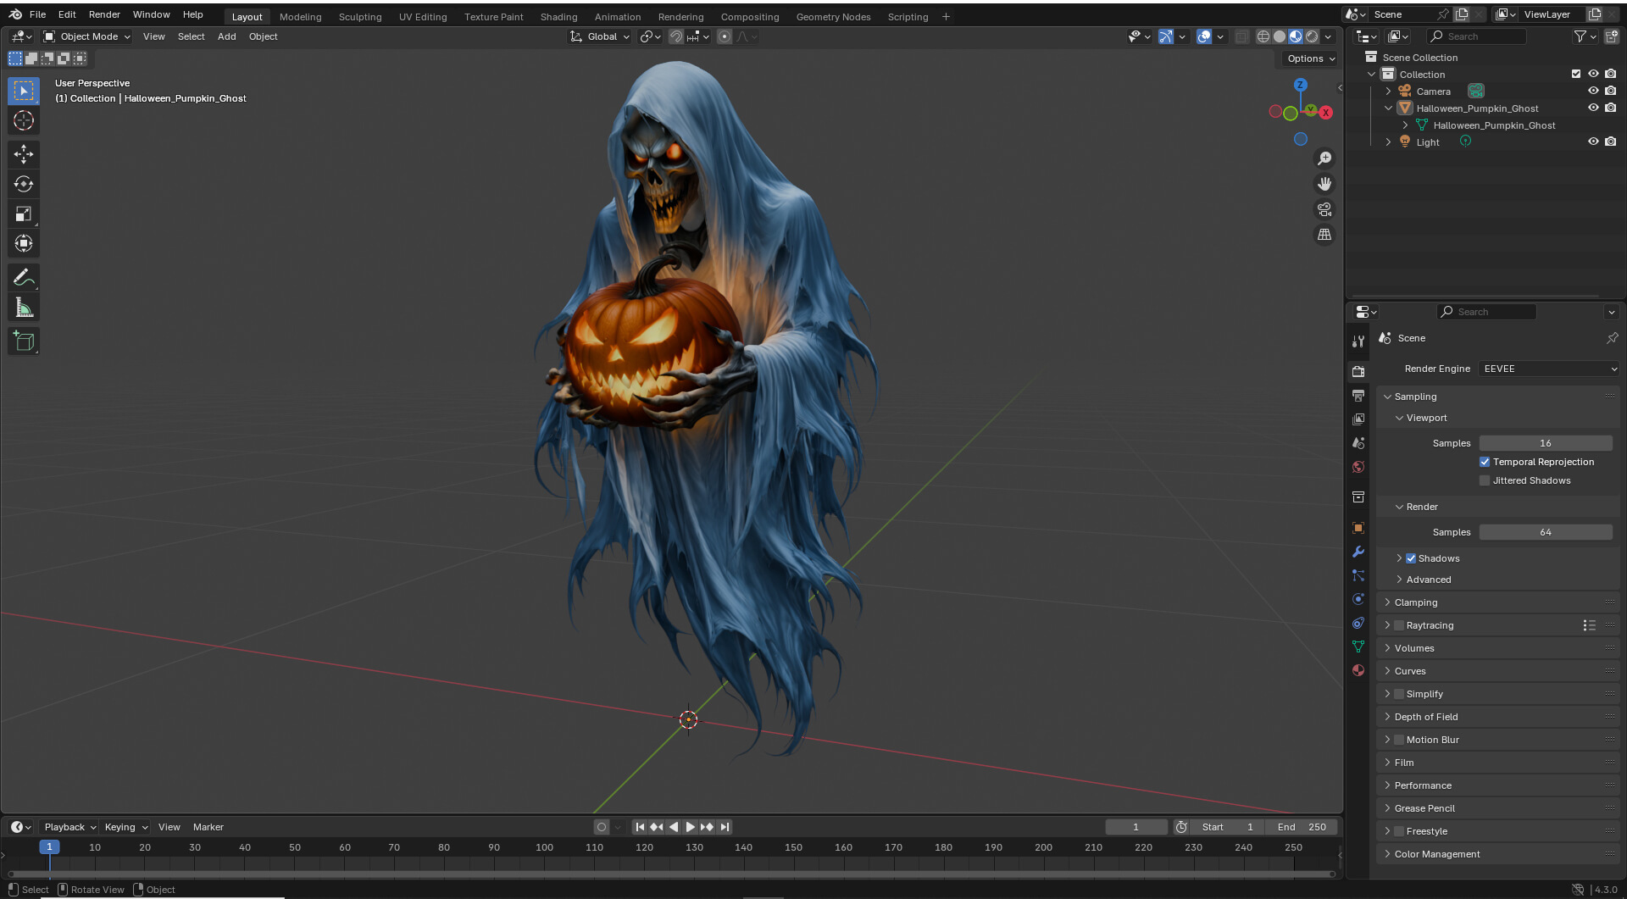Viewport: 1627px width, 899px height.
Task: Activate the Transform tool
Action: tap(24, 244)
